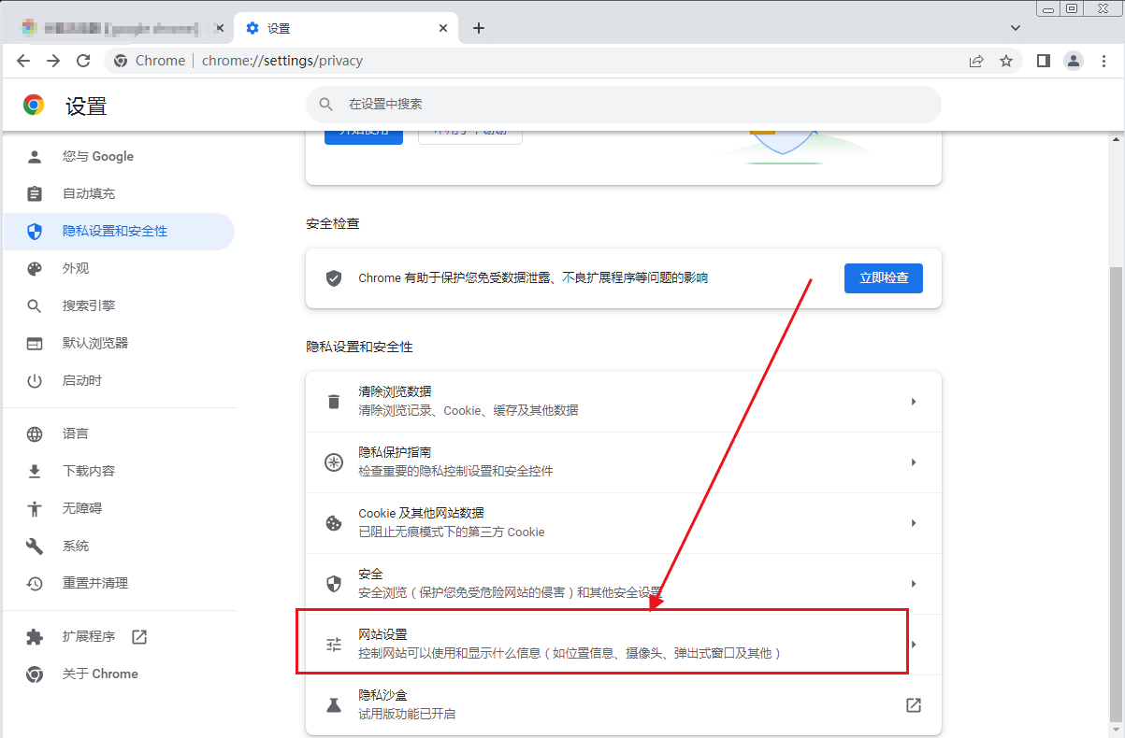Image resolution: width=1125 pixels, height=738 pixels.
Task: Reload the settings page
Action: (83, 61)
